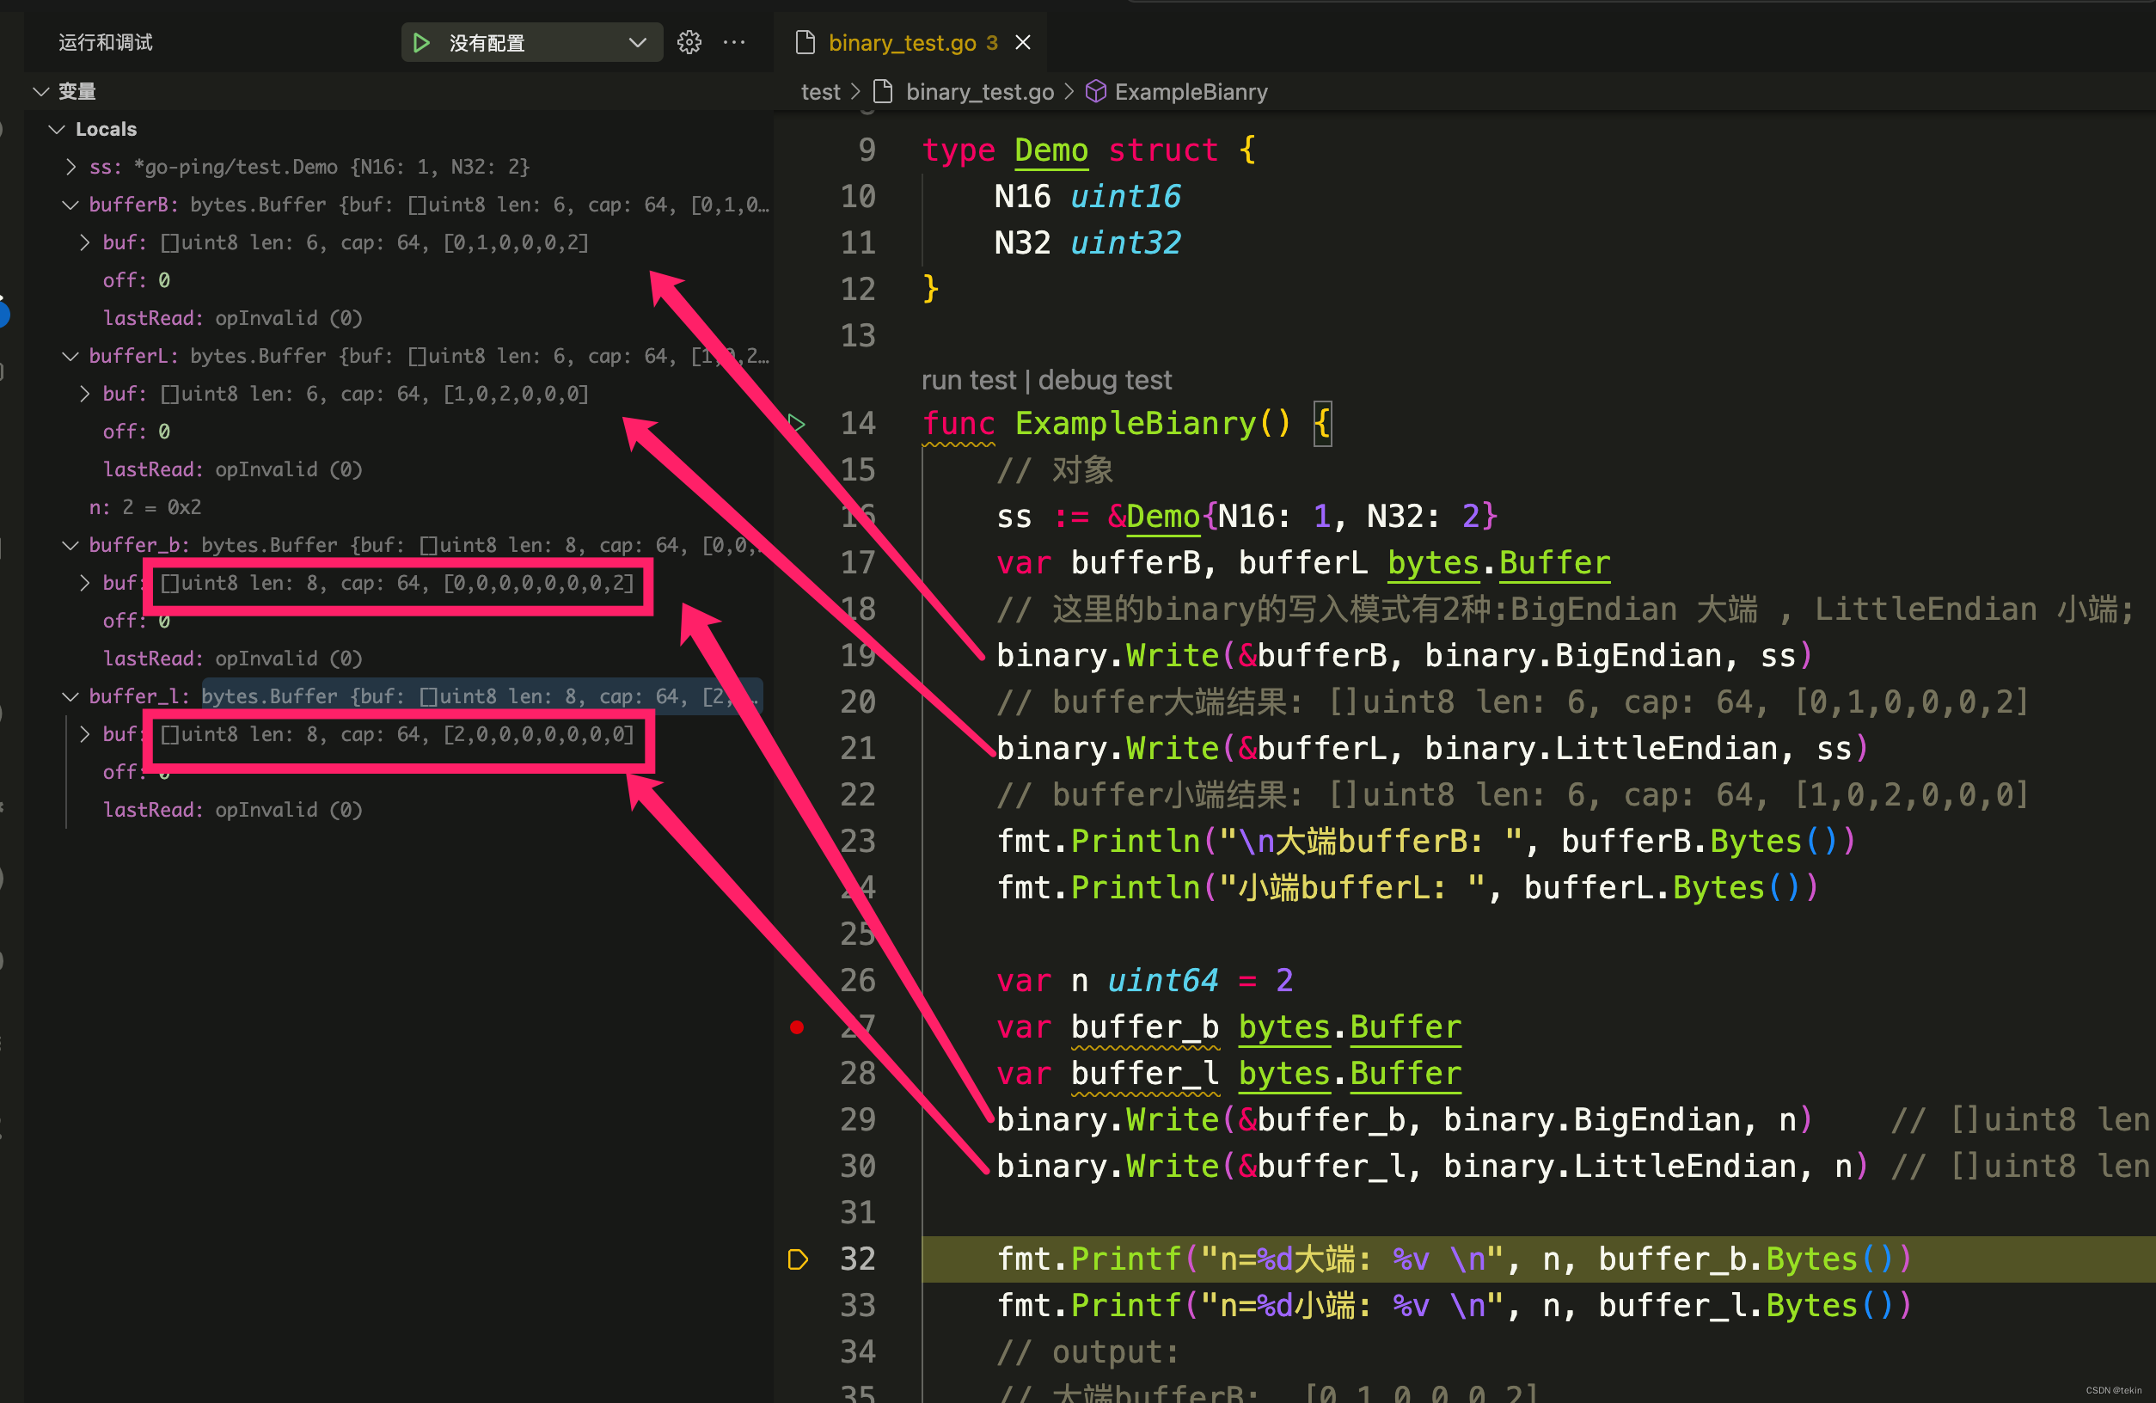Image resolution: width=2156 pixels, height=1403 pixels.
Task: Close the binary_test.go editor tab
Action: coord(1023,43)
